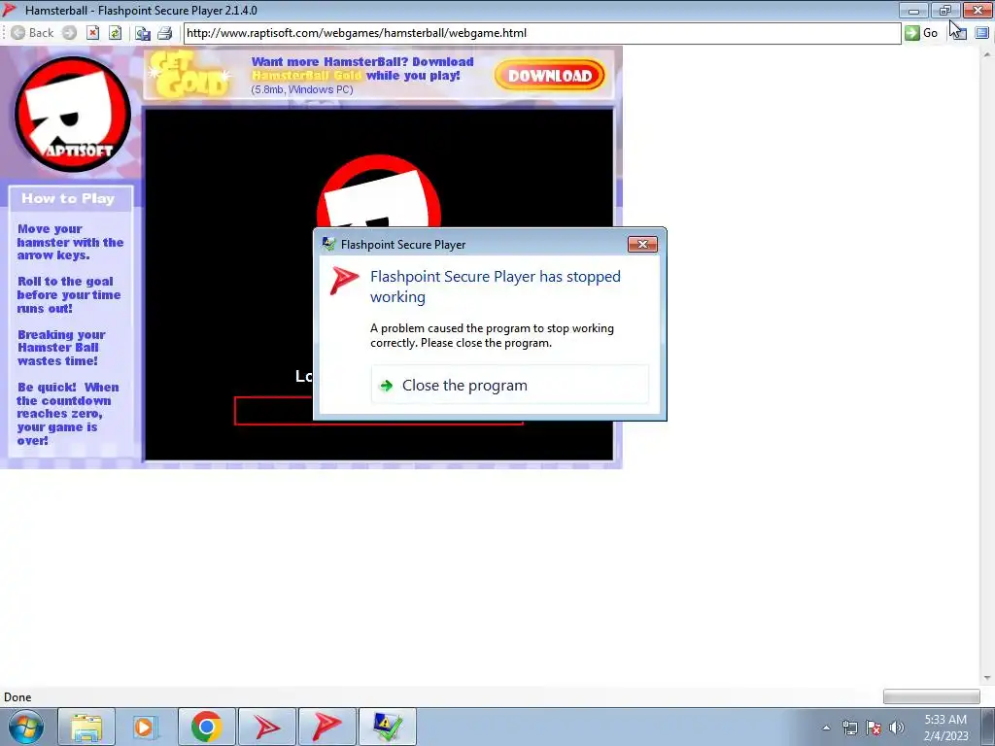Click the green Go button

click(x=921, y=33)
